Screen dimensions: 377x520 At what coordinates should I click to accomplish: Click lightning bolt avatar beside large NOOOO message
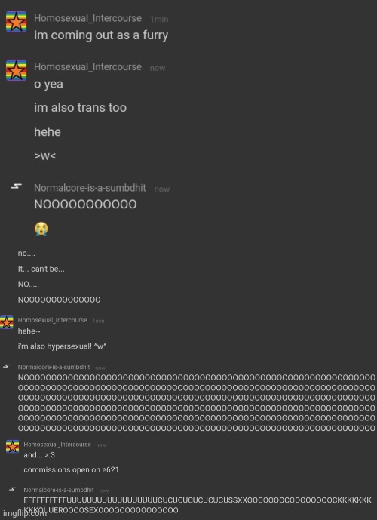pos(17,186)
